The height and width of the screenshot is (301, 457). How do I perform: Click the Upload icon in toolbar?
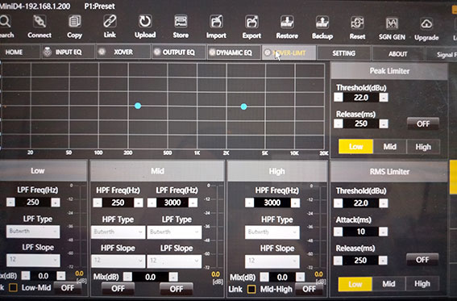pos(145,22)
